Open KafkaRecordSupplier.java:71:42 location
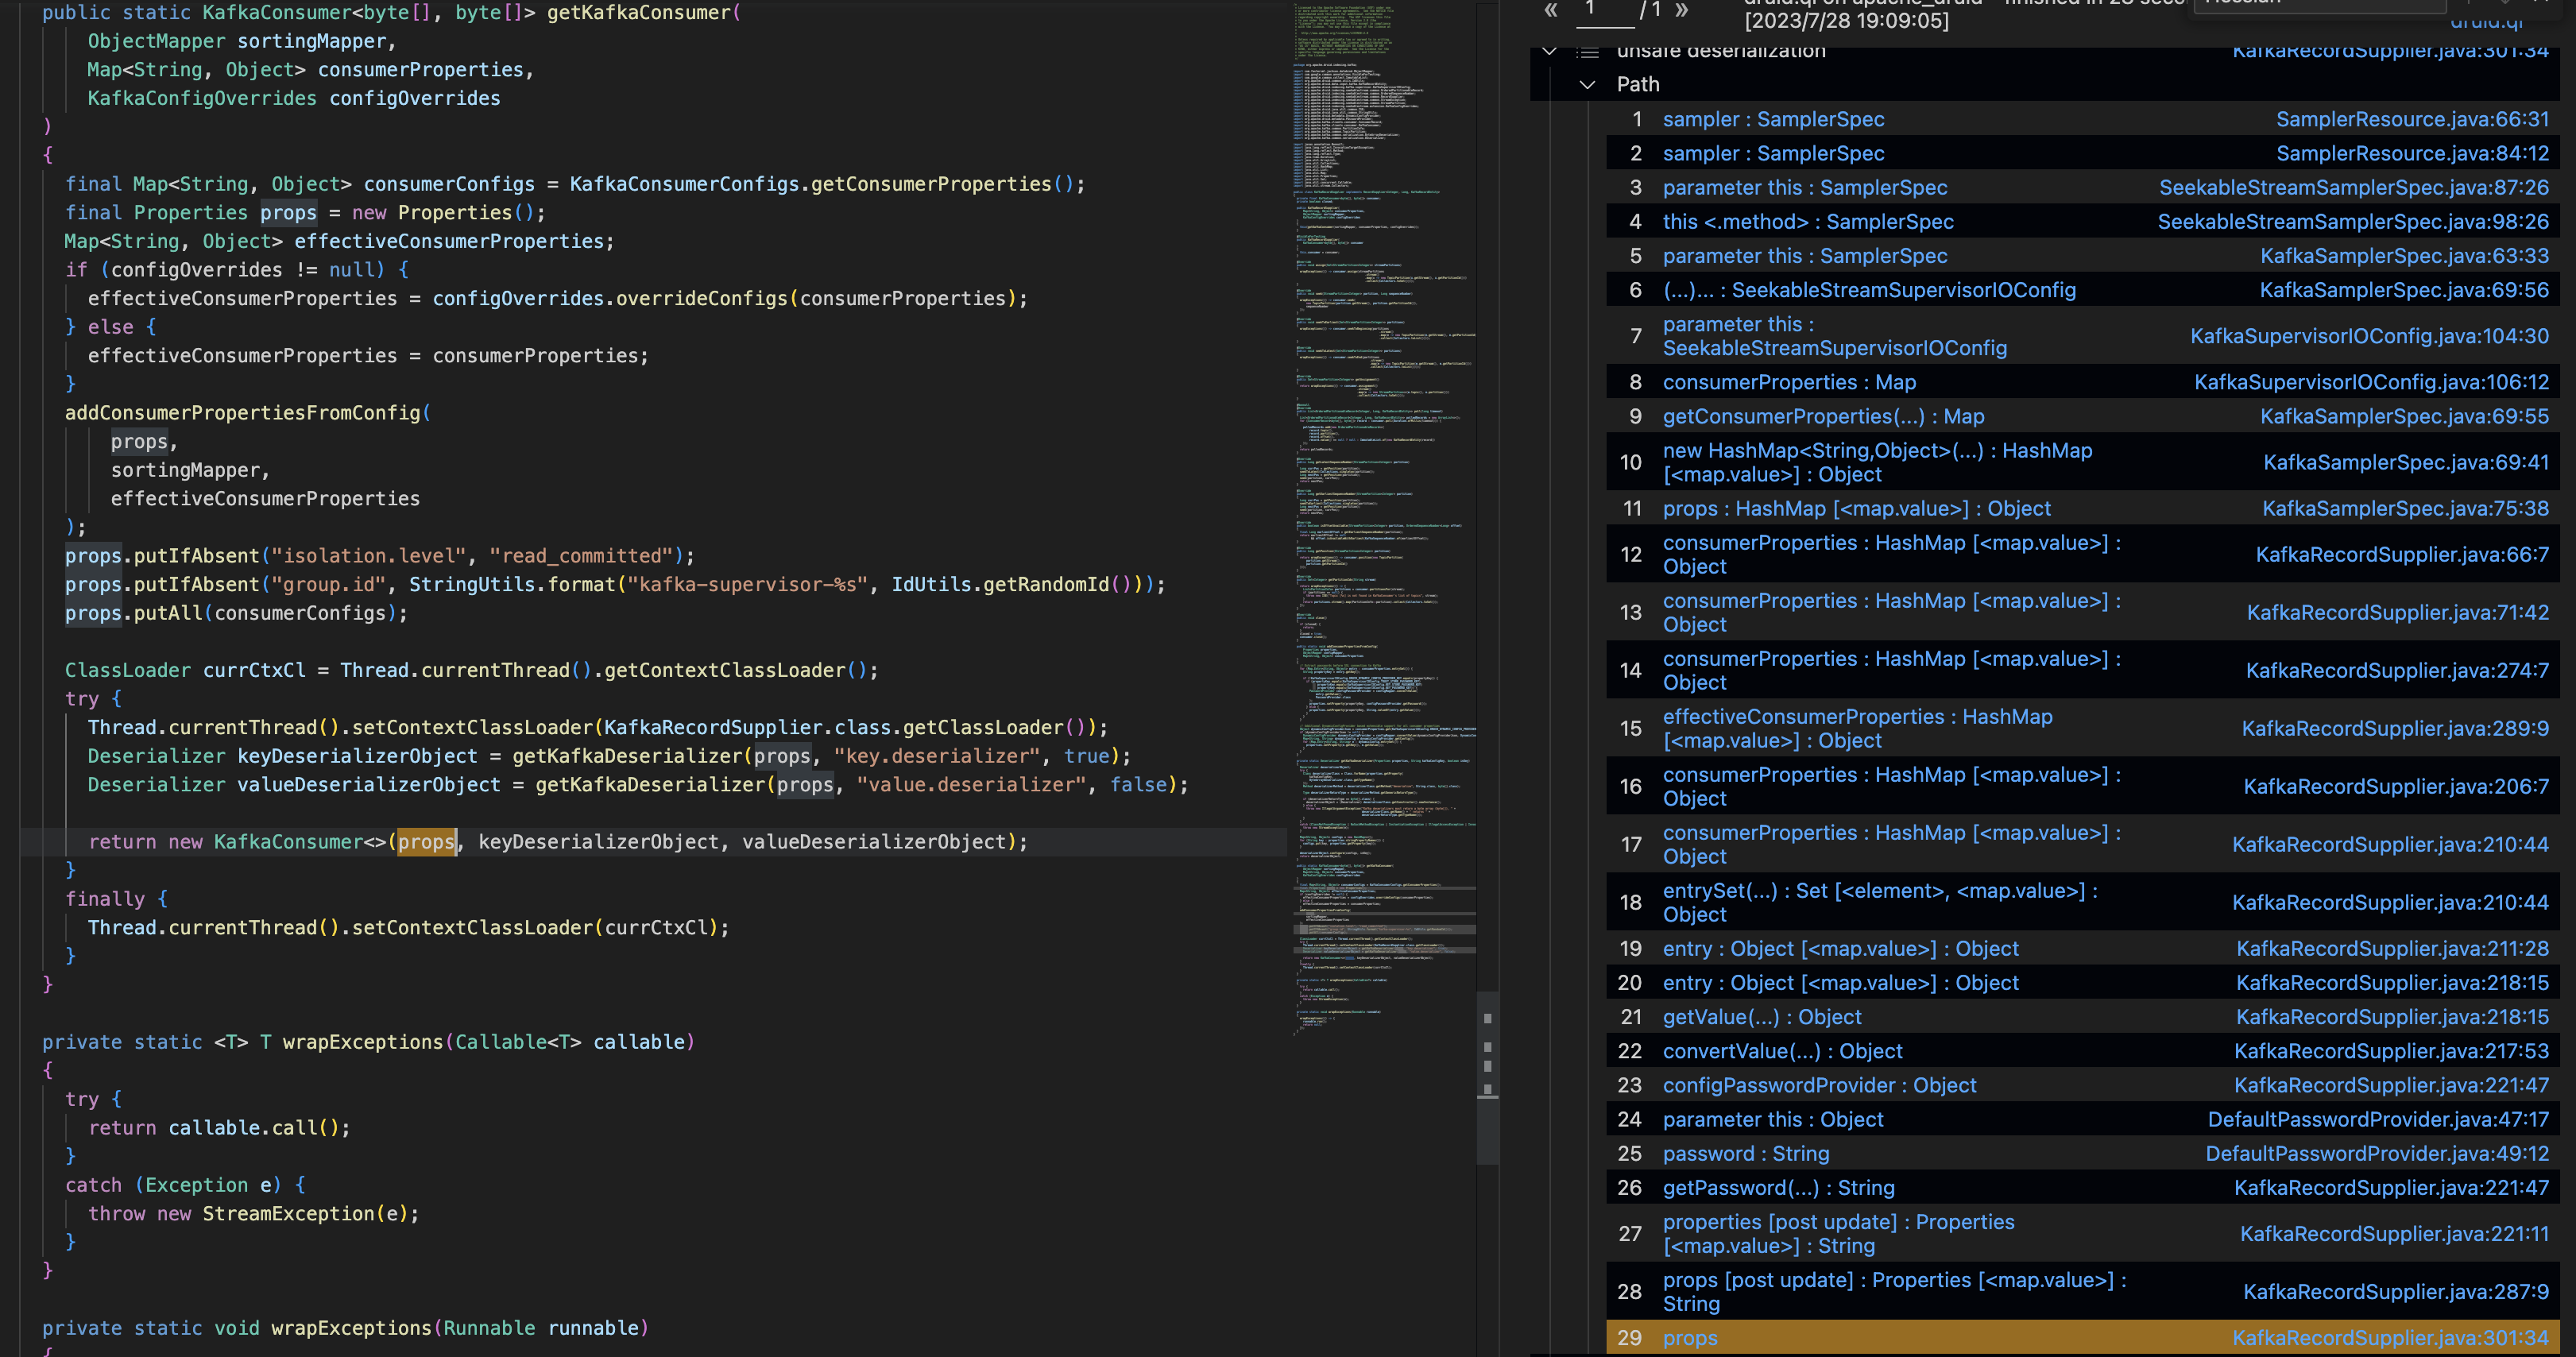The image size is (2576, 1357). (x=2398, y=612)
